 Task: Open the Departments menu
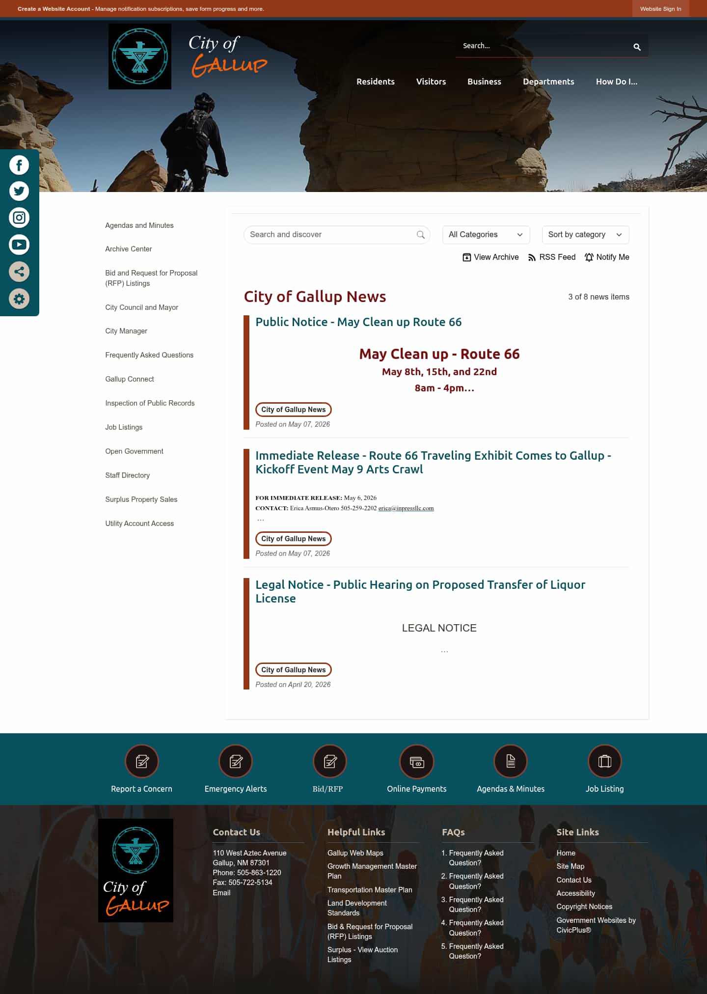[x=548, y=82]
